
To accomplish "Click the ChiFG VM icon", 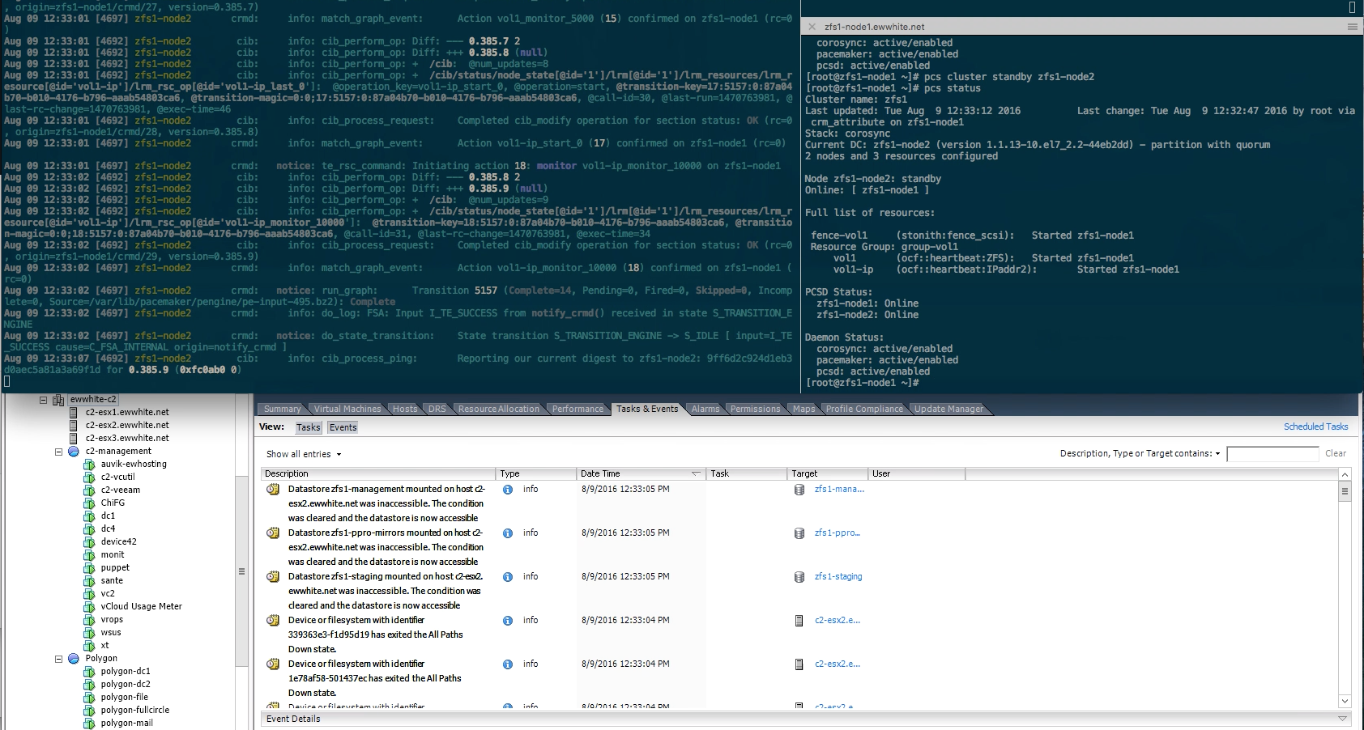I will 89,503.
